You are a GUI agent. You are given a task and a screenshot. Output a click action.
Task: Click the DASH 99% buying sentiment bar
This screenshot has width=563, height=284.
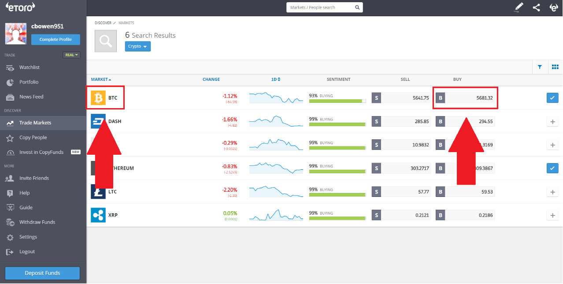pos(337,124)
